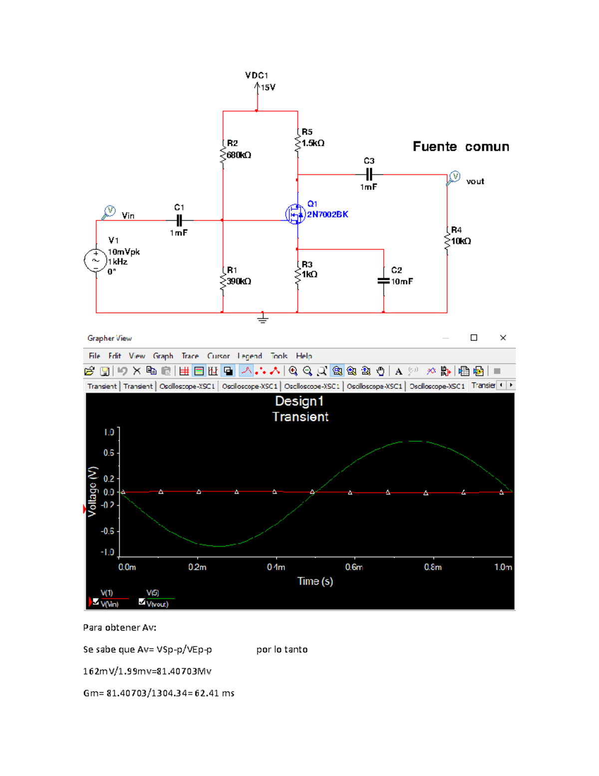The height and width of the screenshot is (776, 599).
Task: Open the Graph menu
Action: (163, 356)
